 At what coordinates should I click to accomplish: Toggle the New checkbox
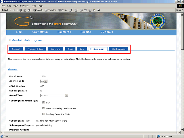tap(43, 102)
